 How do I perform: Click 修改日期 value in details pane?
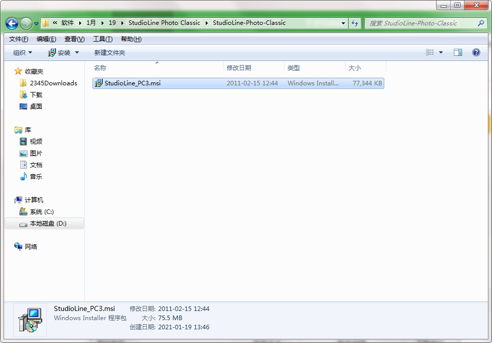[x=183, y=309]
